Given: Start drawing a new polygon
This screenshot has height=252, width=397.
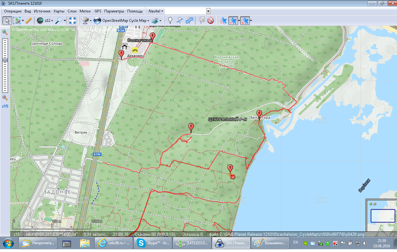Looking at the screenshot, I should pyautogui.click(x=189, y=21).
